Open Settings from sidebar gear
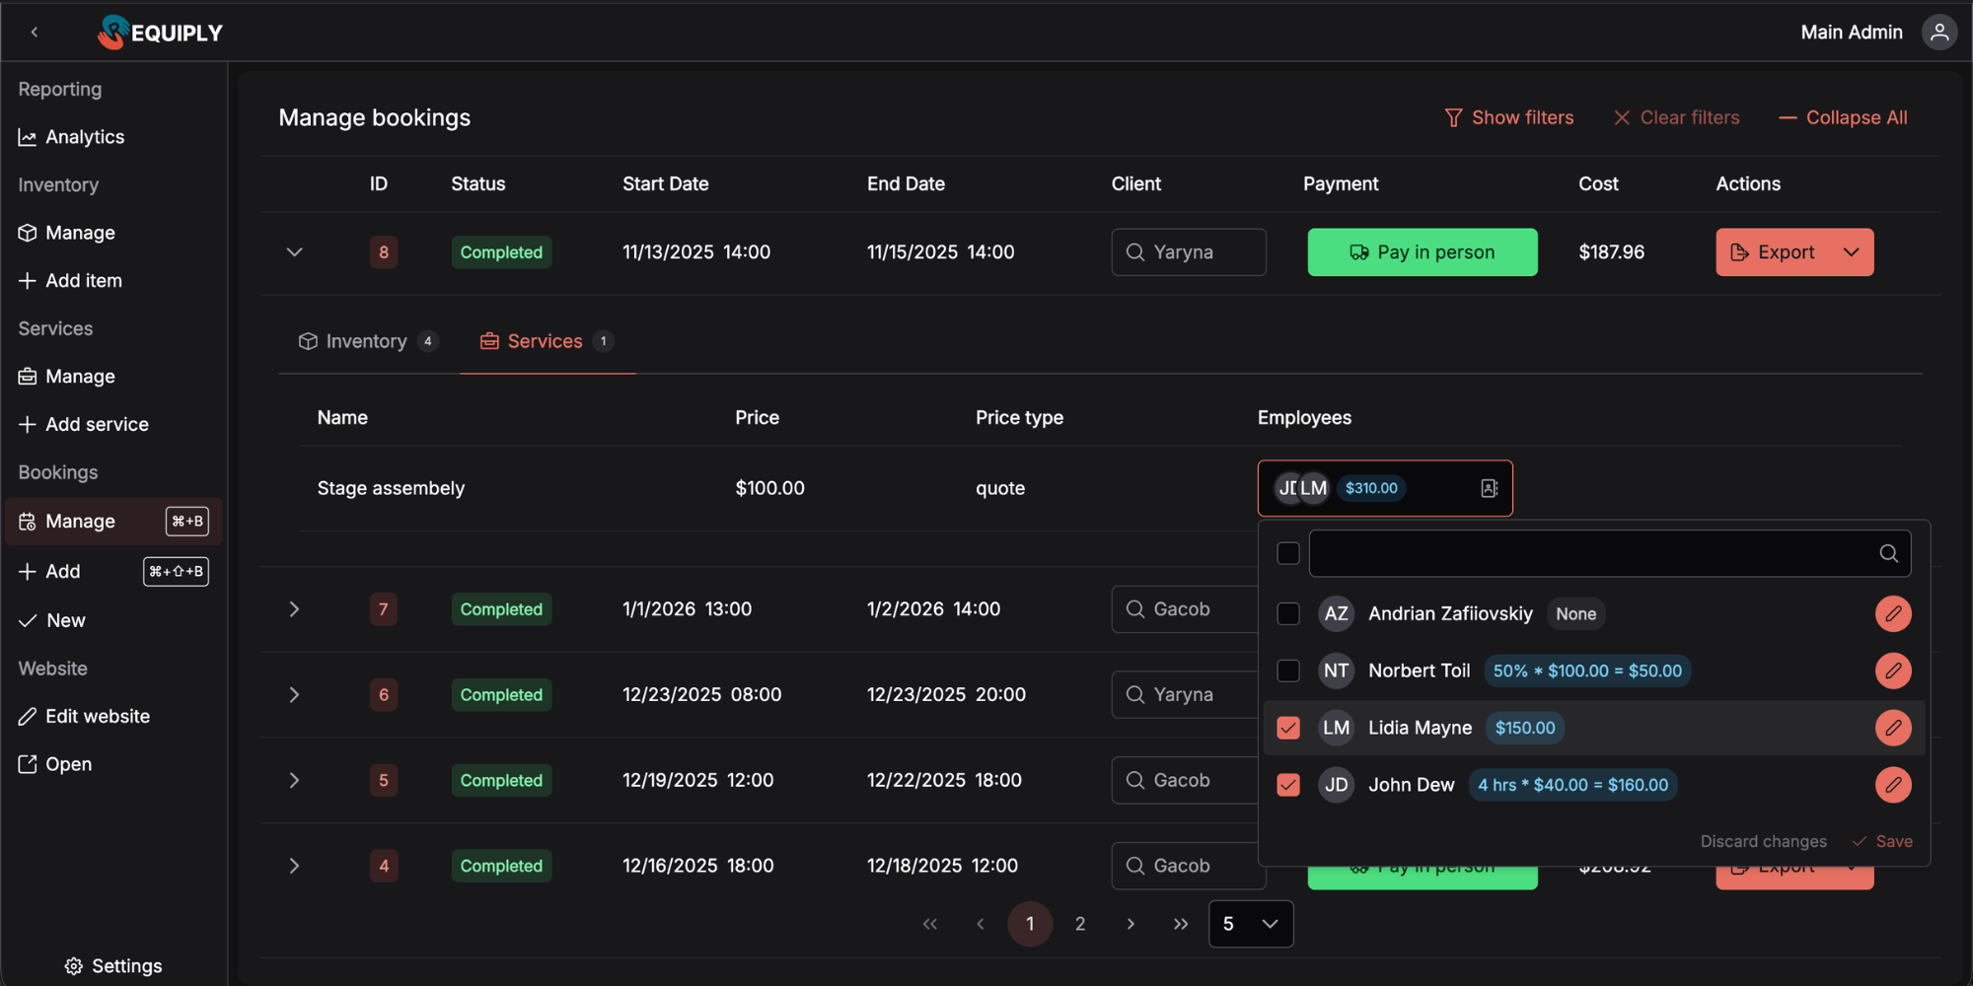This screenshot has width=1973, height=986. click(113, 965)
